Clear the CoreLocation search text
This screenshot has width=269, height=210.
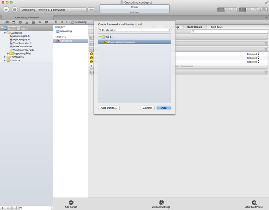(x=169, y=30)
